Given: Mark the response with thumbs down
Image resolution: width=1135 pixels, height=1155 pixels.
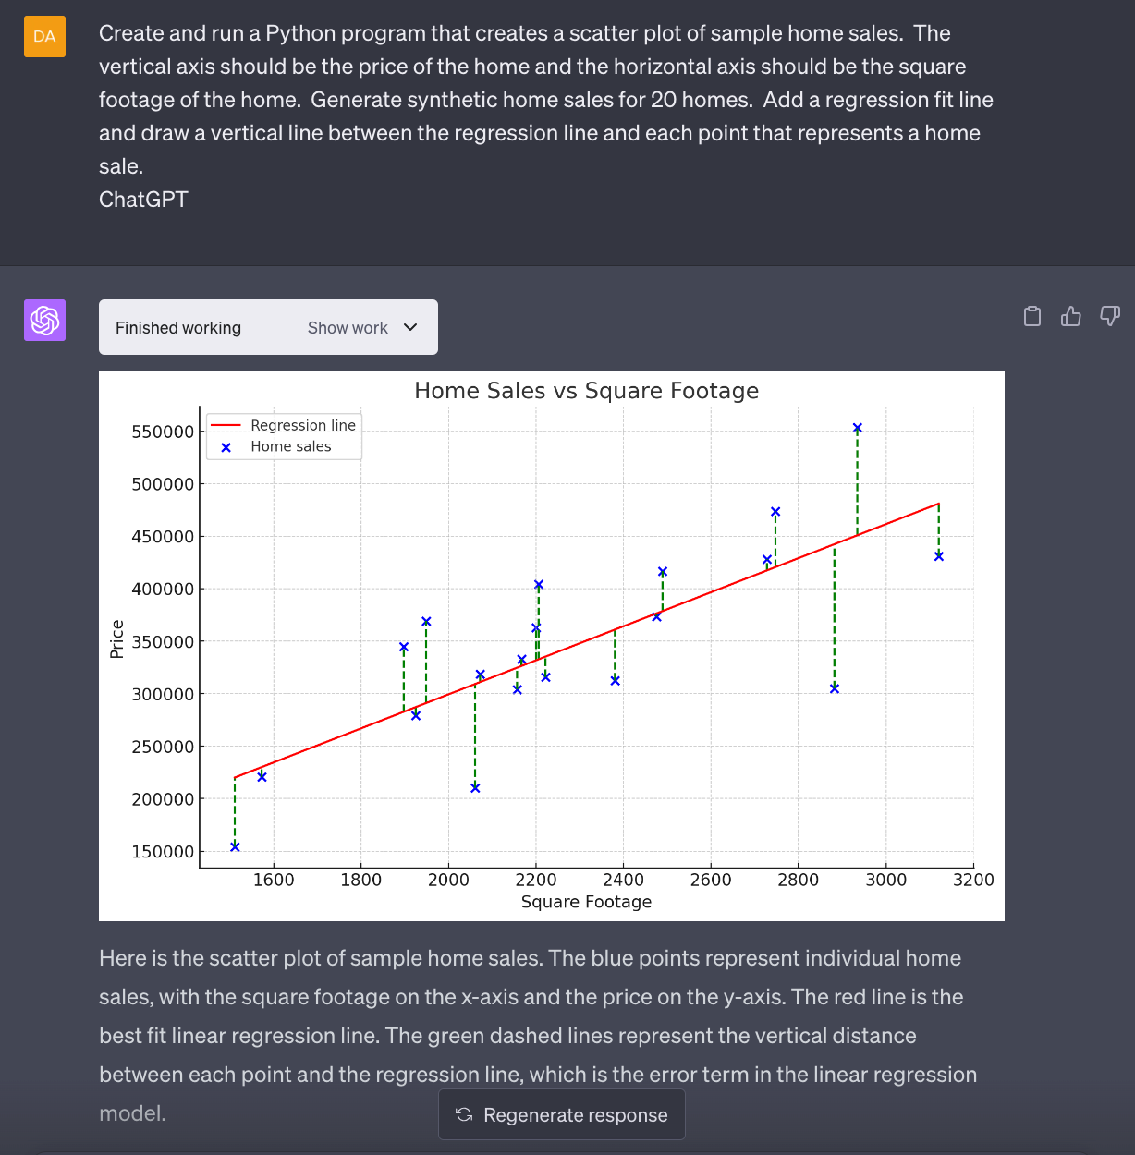Looking at the screenshot, I should point(1110,317).
